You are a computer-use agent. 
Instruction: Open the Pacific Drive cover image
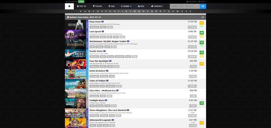coord(75,54)
